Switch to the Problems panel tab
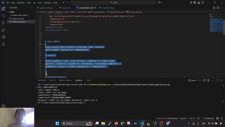Image resolution: width=225 pixels, height=127 pixels. coord(42,80)
